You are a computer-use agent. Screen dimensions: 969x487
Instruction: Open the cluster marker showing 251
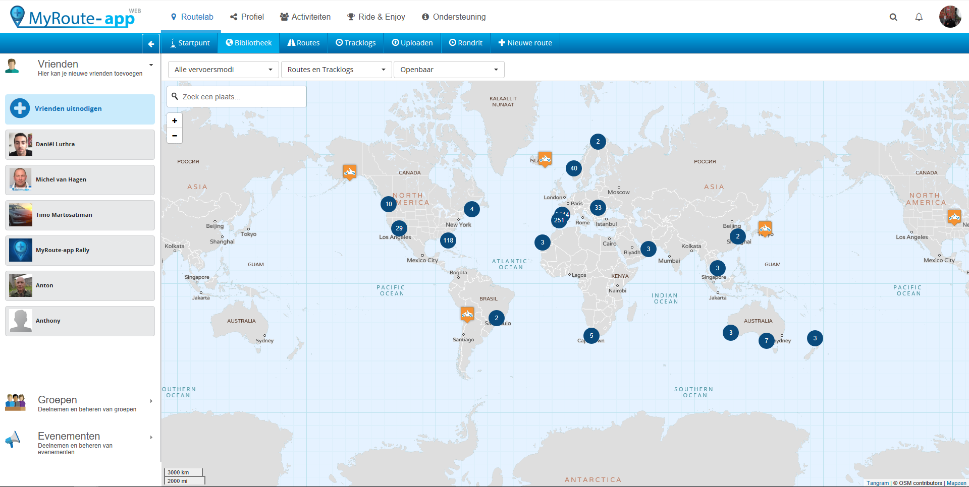pyautogui.click(x=559, y=220)
